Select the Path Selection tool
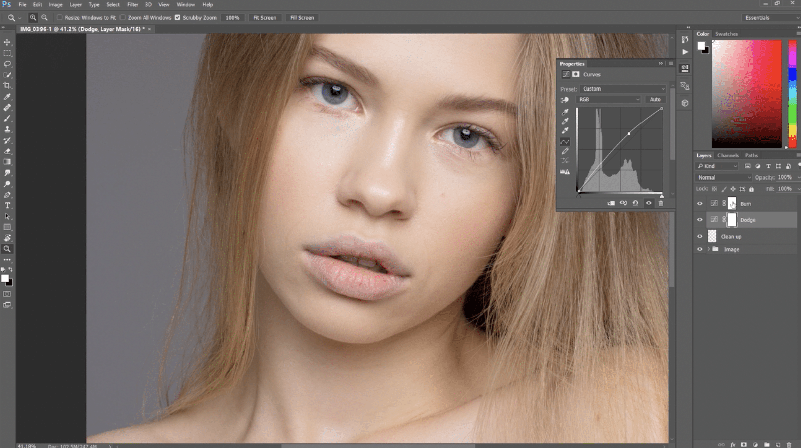 click(7, 216)
